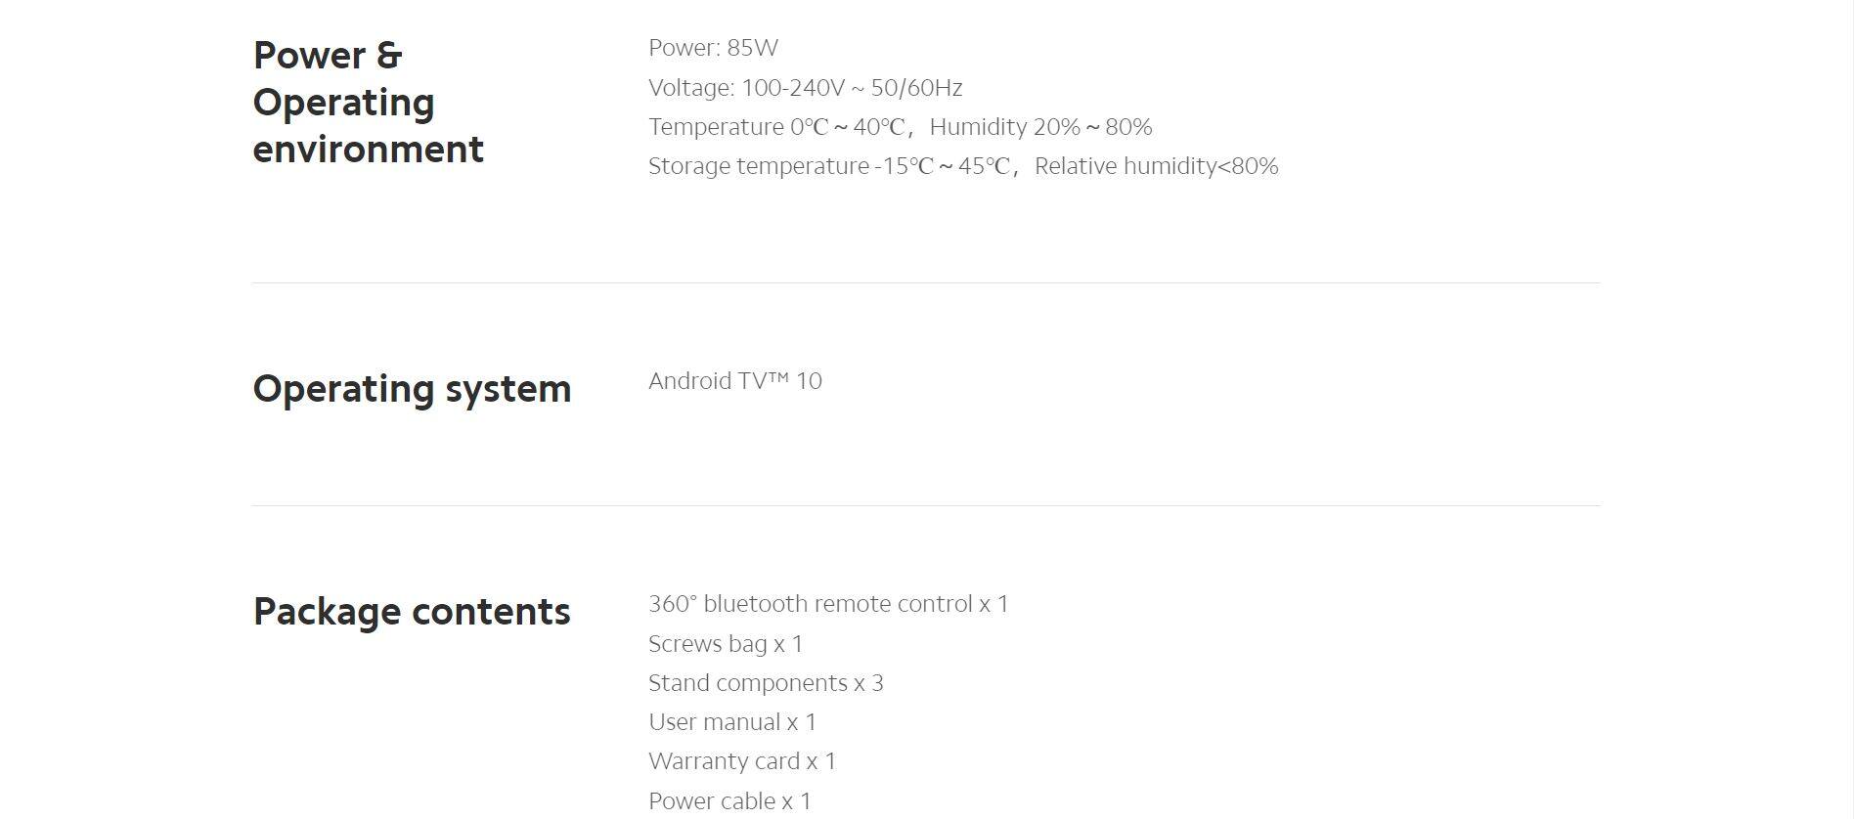Click the word Voltage in specs
The width and height of the screenshot is (1854, 819).
point(689,88)
